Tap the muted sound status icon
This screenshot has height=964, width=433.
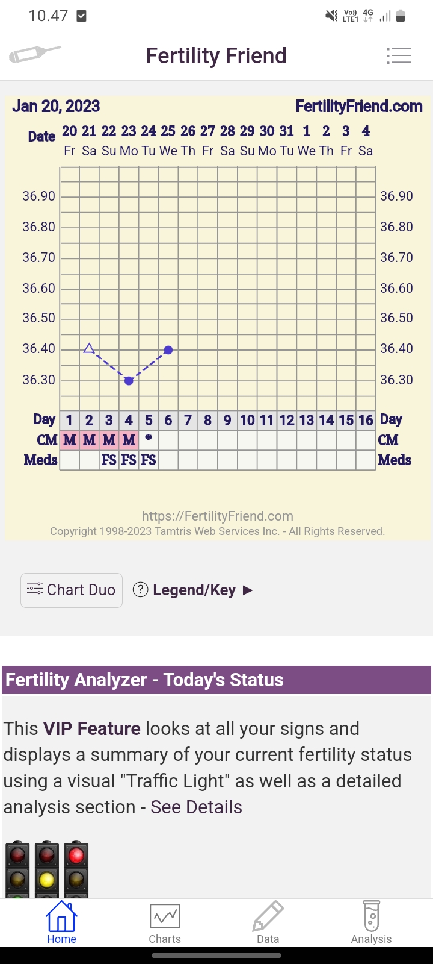[331, 16]
